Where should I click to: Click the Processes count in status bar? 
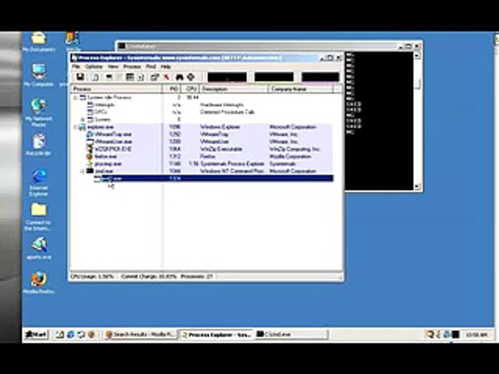[x=196, y=277]
